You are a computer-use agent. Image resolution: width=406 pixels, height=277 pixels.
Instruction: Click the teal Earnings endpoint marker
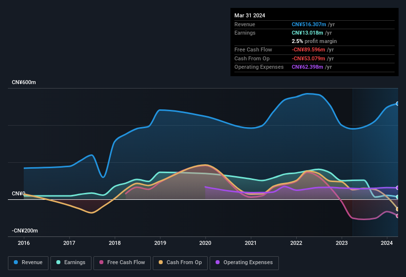click(398, 197)
